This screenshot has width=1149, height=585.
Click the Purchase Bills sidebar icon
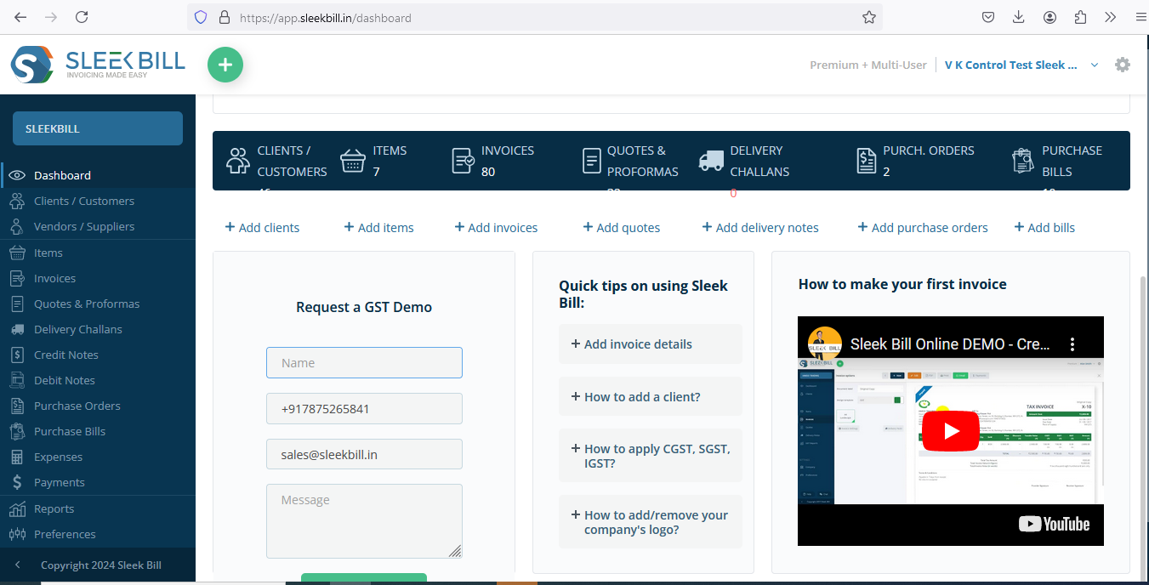17,431
